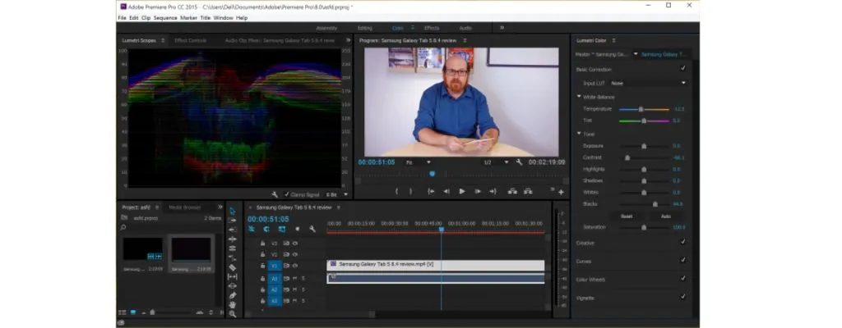The width and height of the screenshot is (842, 328).
Task: Select the Rate Stretch tool
Action: click(233, 248)
